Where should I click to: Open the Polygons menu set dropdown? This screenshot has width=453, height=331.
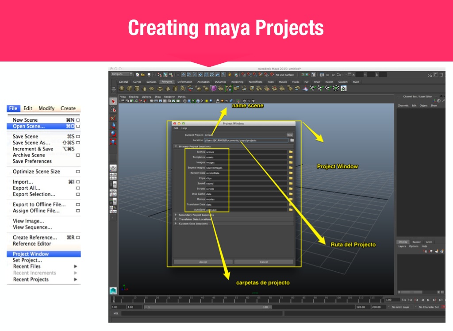point(122,74)
